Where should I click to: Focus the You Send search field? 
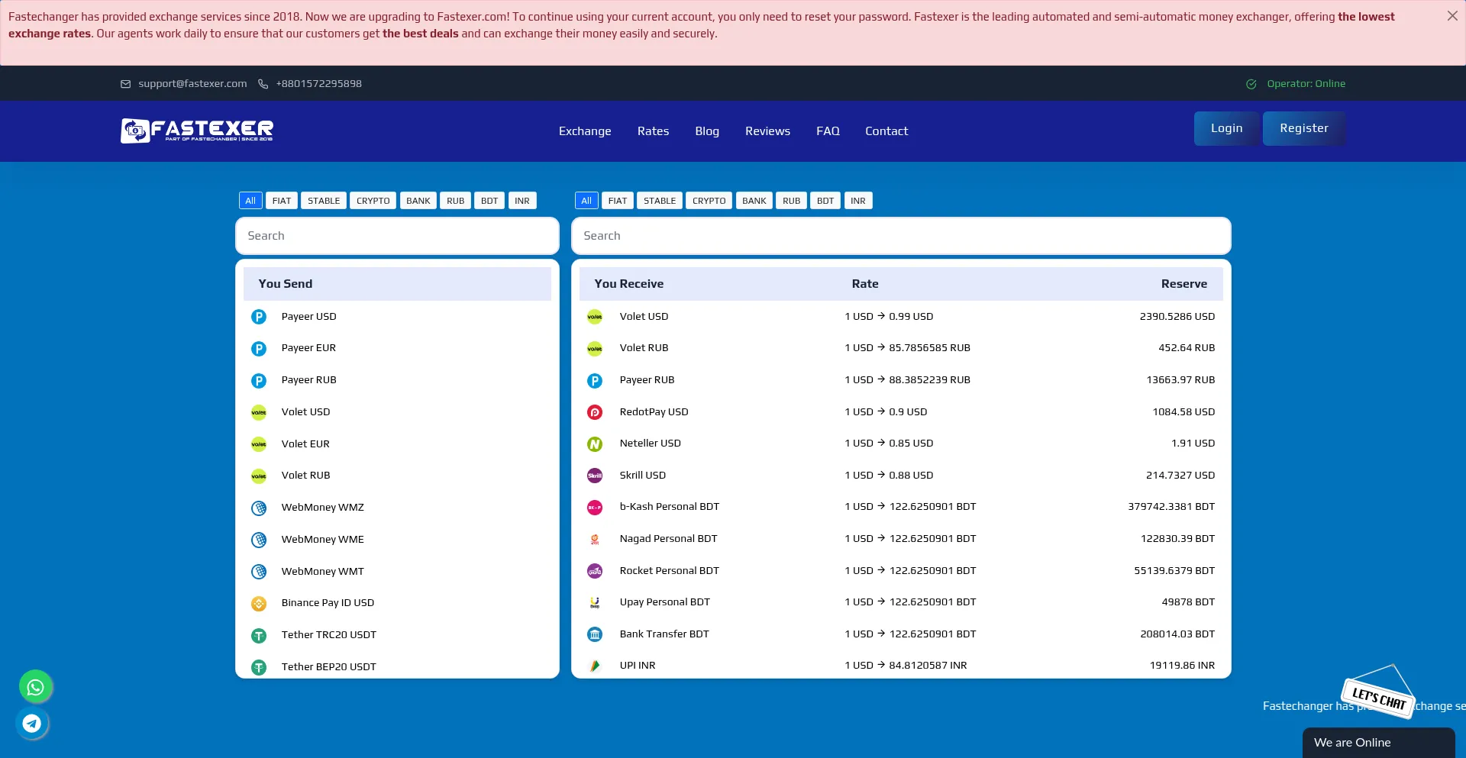point(397,236)
